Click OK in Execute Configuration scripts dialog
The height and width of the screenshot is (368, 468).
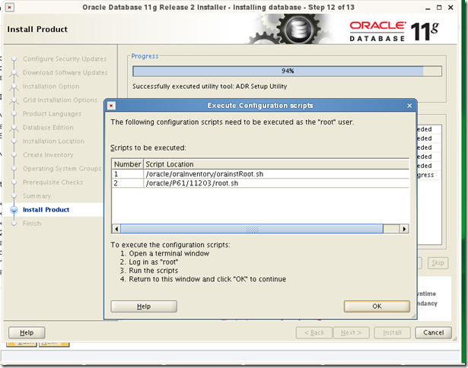click(377, 306)
